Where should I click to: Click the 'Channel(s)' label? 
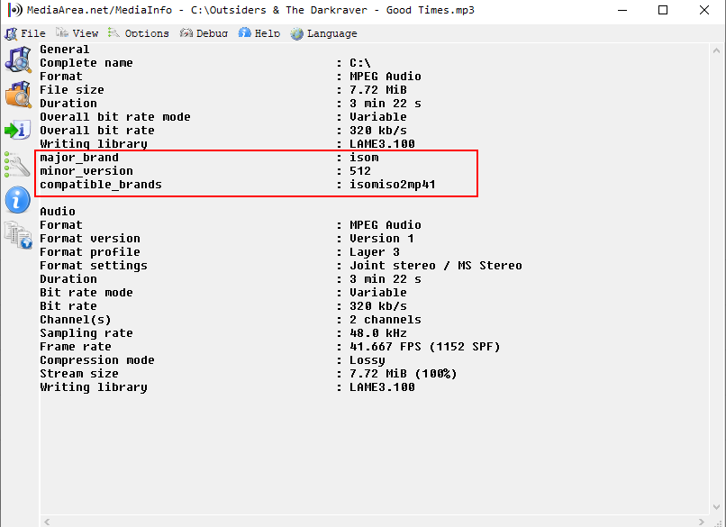coord(76,320)
